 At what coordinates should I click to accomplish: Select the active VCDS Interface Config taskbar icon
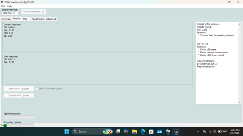click(x=176, y=131)
